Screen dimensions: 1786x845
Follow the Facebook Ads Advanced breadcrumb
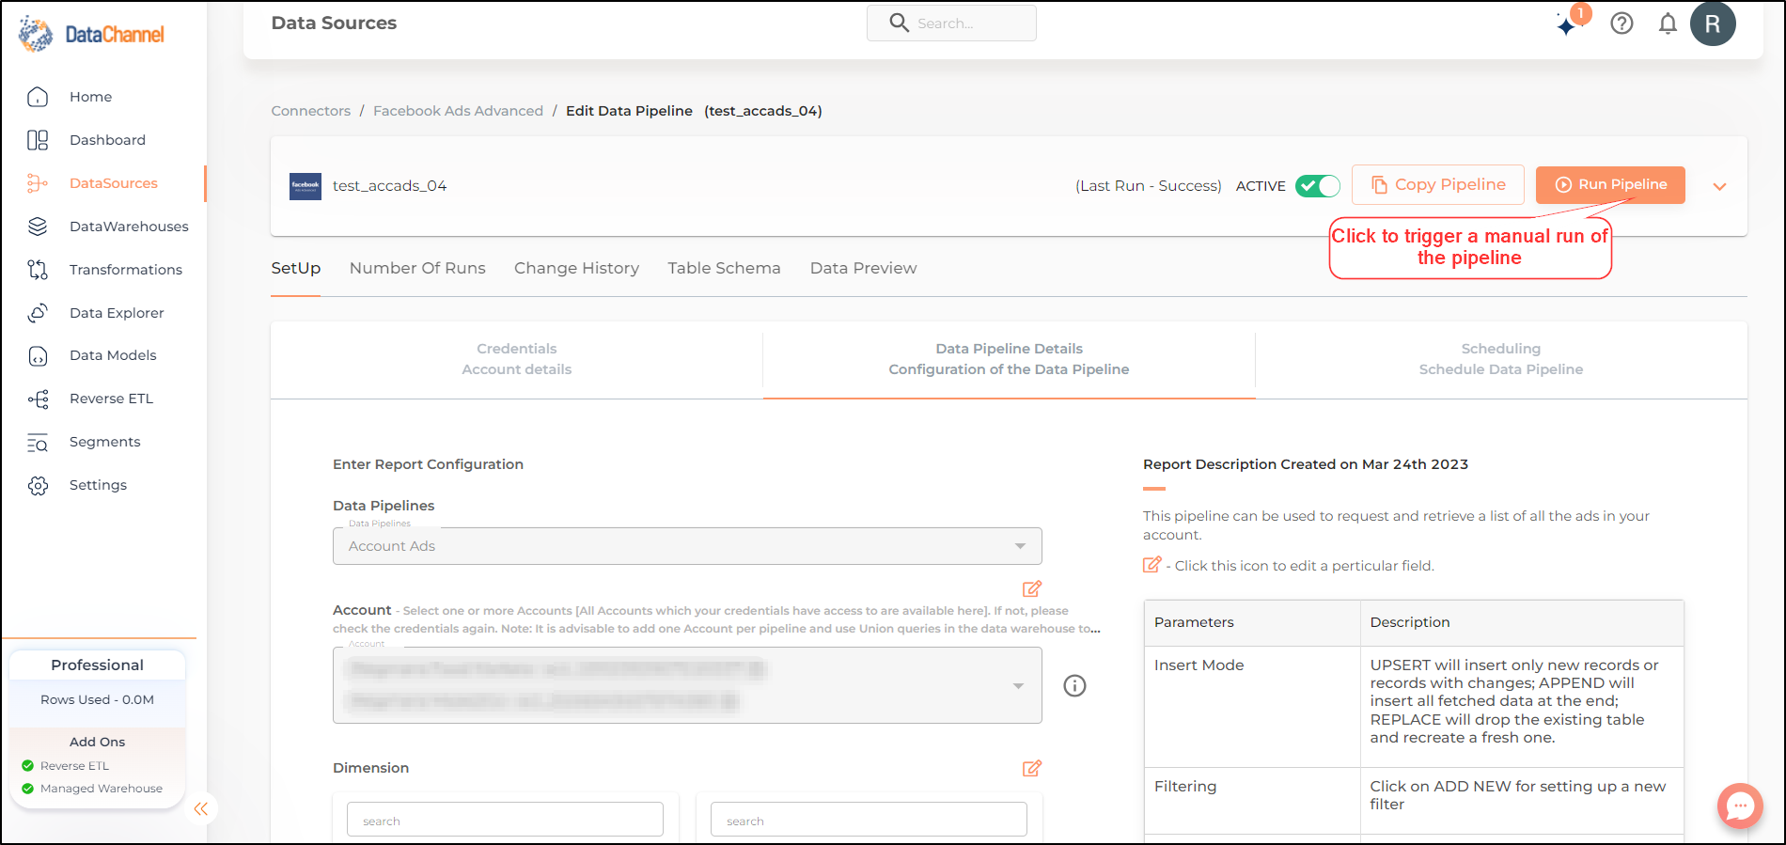[x=458, y=111]
